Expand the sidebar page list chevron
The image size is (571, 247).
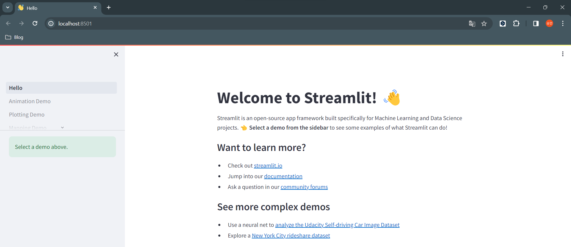pos(62,128)
